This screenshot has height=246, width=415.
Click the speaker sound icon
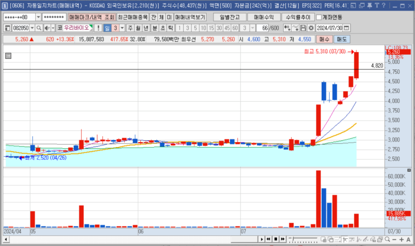tap(47, 28)
